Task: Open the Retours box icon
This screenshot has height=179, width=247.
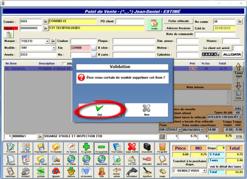Action: tap(71, 172)
